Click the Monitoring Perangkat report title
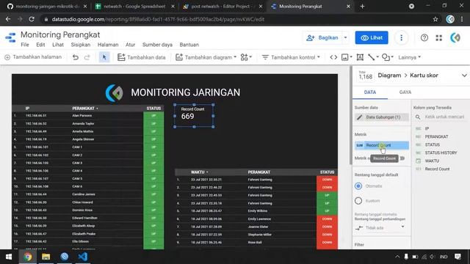Image resolution: width=470 pixels, height=264 pixels. click(x=60, y=34)
